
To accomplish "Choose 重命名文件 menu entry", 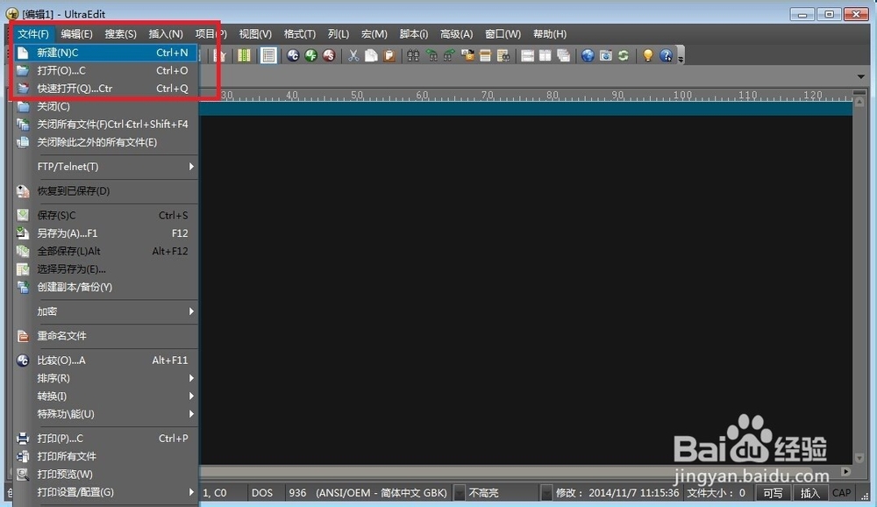I will point(105,336).
